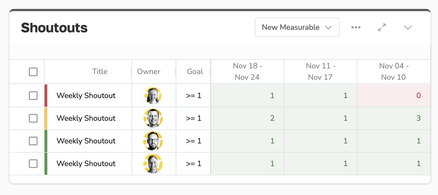Image resolution: width=438 pixels, height=195 pixels.
Task: Click the Goal column header
Action: (195, 72)
